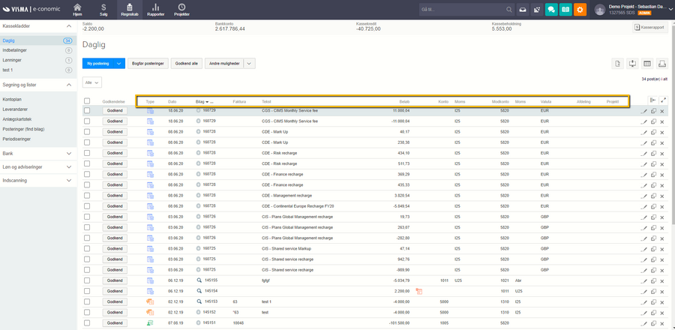Click the printer icon above the table
675x330 pixels.
click(x=663, y=64)
